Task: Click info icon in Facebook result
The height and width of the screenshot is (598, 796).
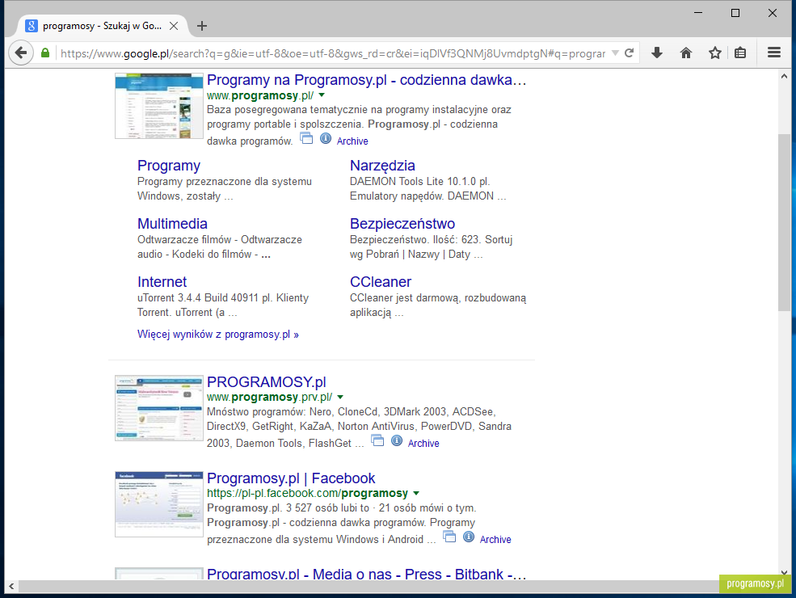Action: (x=469, y=537)
